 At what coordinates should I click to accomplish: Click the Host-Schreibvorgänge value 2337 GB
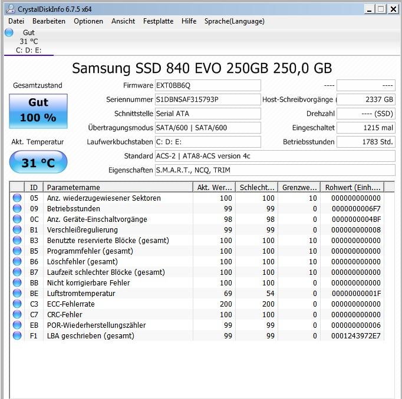366,99
